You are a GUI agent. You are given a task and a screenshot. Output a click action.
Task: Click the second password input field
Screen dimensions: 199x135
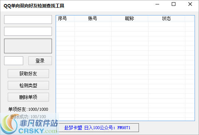tap(28, 31)
